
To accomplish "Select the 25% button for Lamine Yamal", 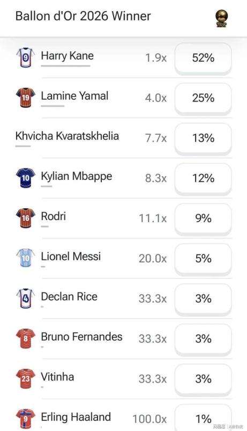I will (203, 98).
